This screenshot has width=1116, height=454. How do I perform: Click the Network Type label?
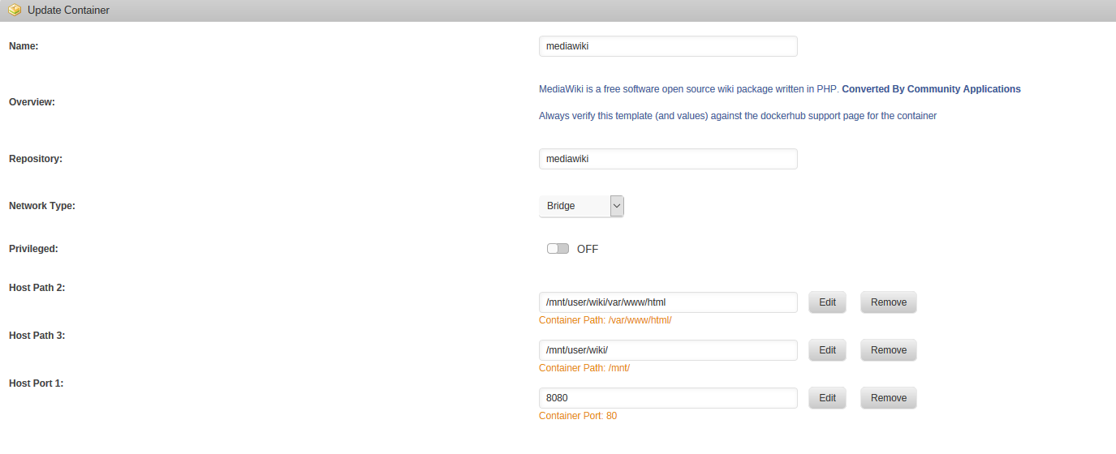pos(42,206)
